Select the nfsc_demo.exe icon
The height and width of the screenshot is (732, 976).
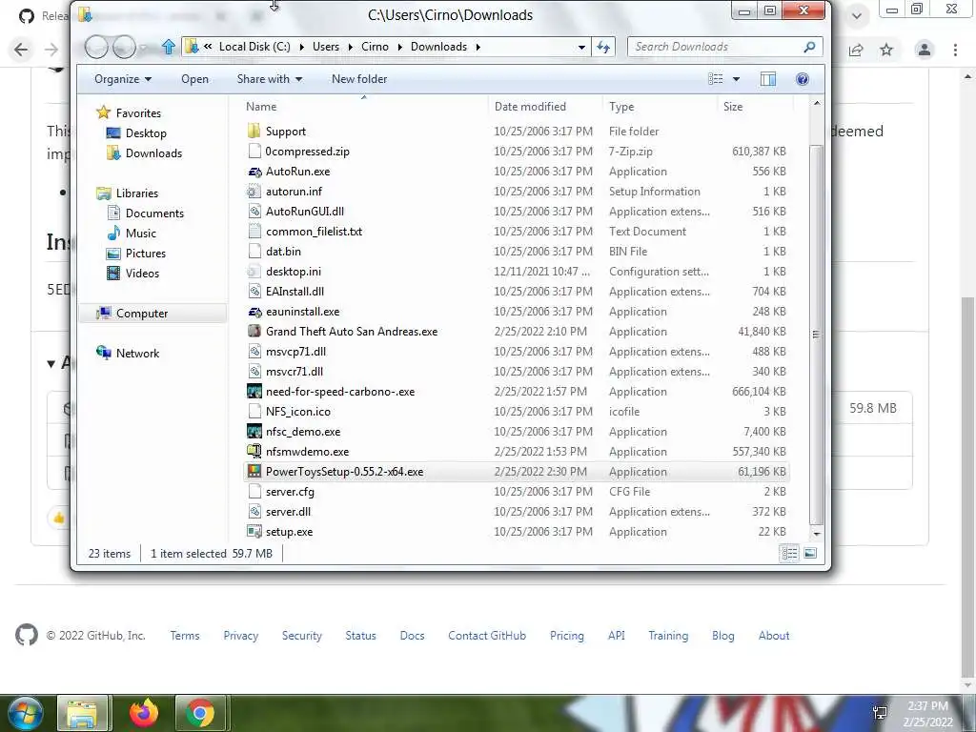click(254, 432)
